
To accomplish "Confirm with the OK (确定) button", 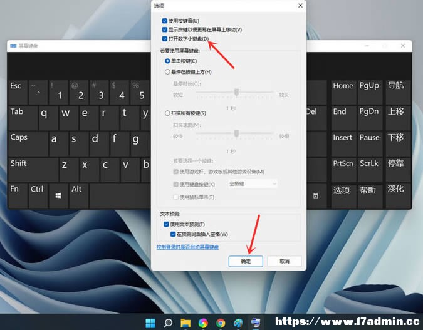I will tap(246, 261).
